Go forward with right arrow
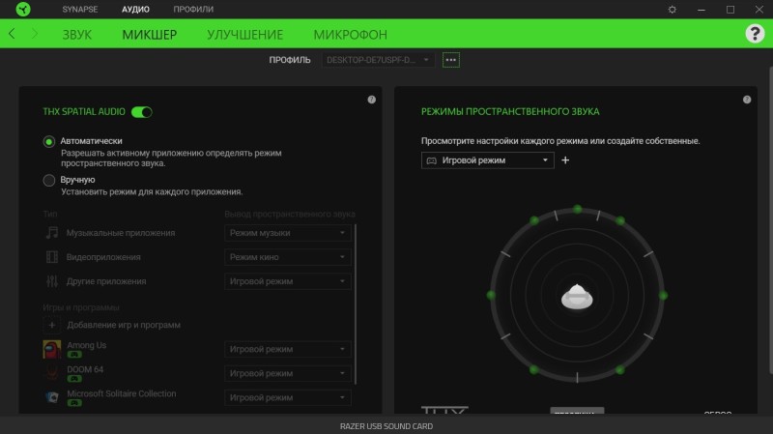The width and height of the screenshot is (773, 434). [x=35, y=34]
